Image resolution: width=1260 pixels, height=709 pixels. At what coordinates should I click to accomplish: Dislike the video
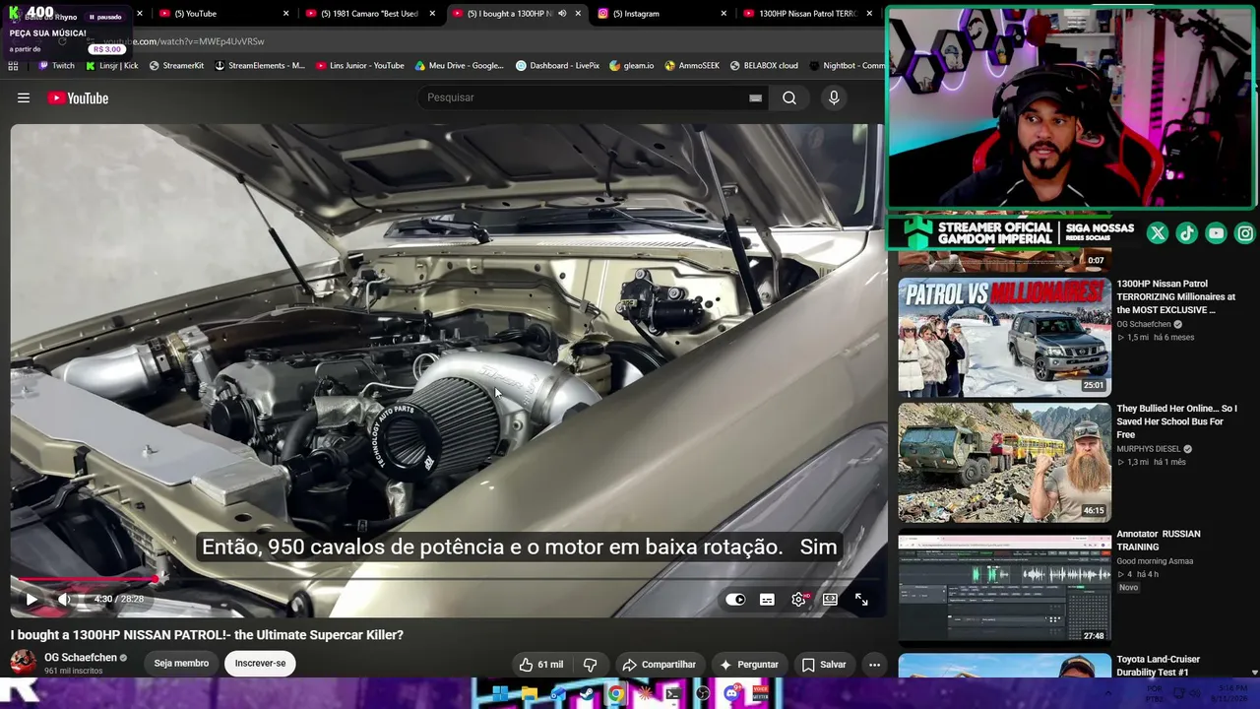coord(591,665)
